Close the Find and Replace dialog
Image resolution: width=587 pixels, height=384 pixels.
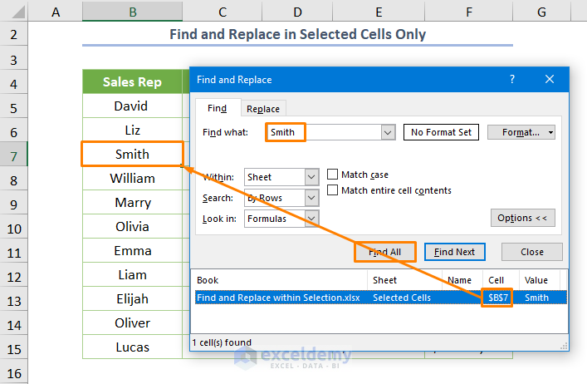coord(550,80)
